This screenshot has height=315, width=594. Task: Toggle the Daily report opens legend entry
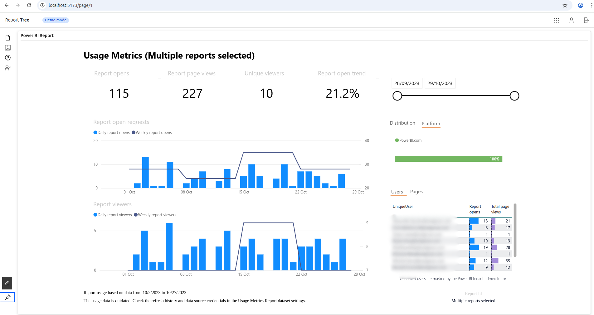(111, 132)
